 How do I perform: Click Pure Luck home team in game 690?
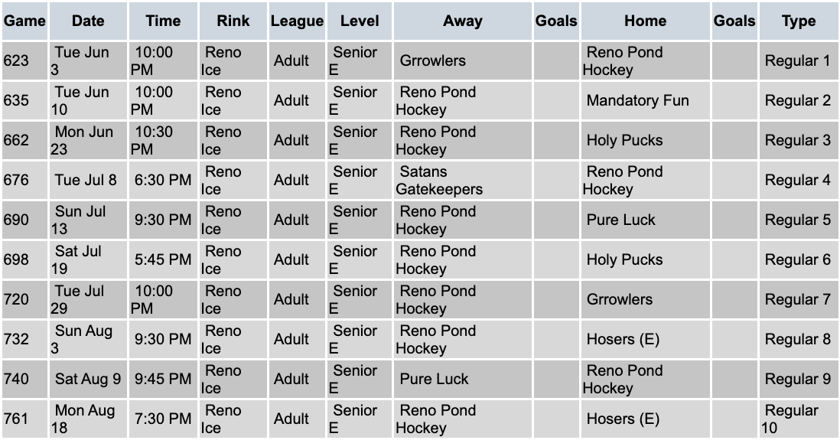[620, 220]
